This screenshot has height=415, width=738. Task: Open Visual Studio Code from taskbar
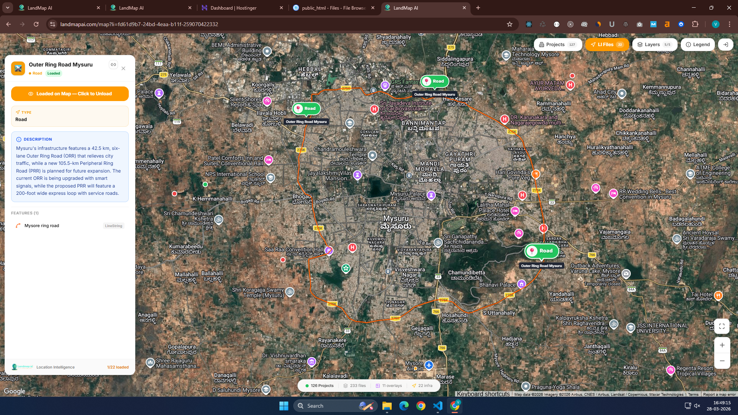tap(438, 406)
